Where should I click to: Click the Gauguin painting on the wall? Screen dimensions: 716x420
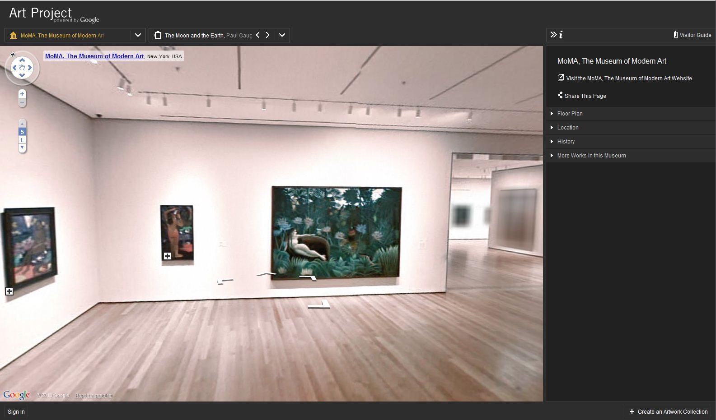point(177,233)
